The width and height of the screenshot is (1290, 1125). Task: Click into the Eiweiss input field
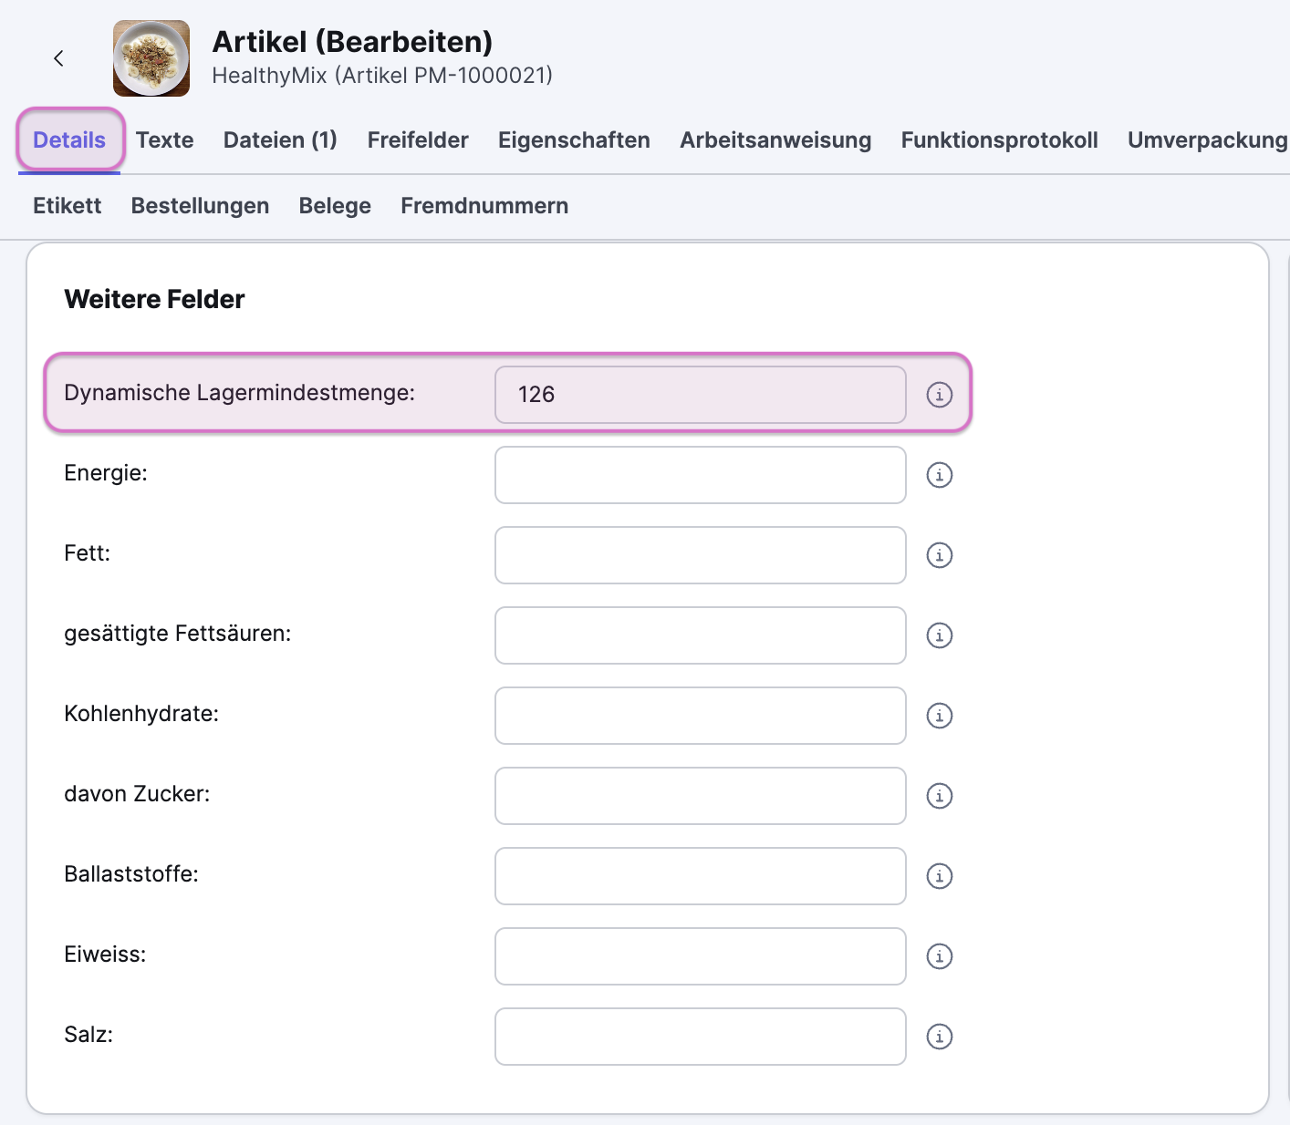(x=700, y=956)
